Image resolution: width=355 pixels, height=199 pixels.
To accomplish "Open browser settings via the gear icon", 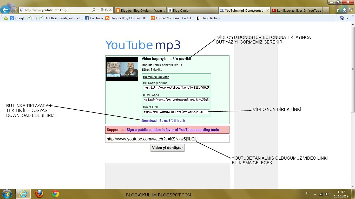I will pos(351,10).
